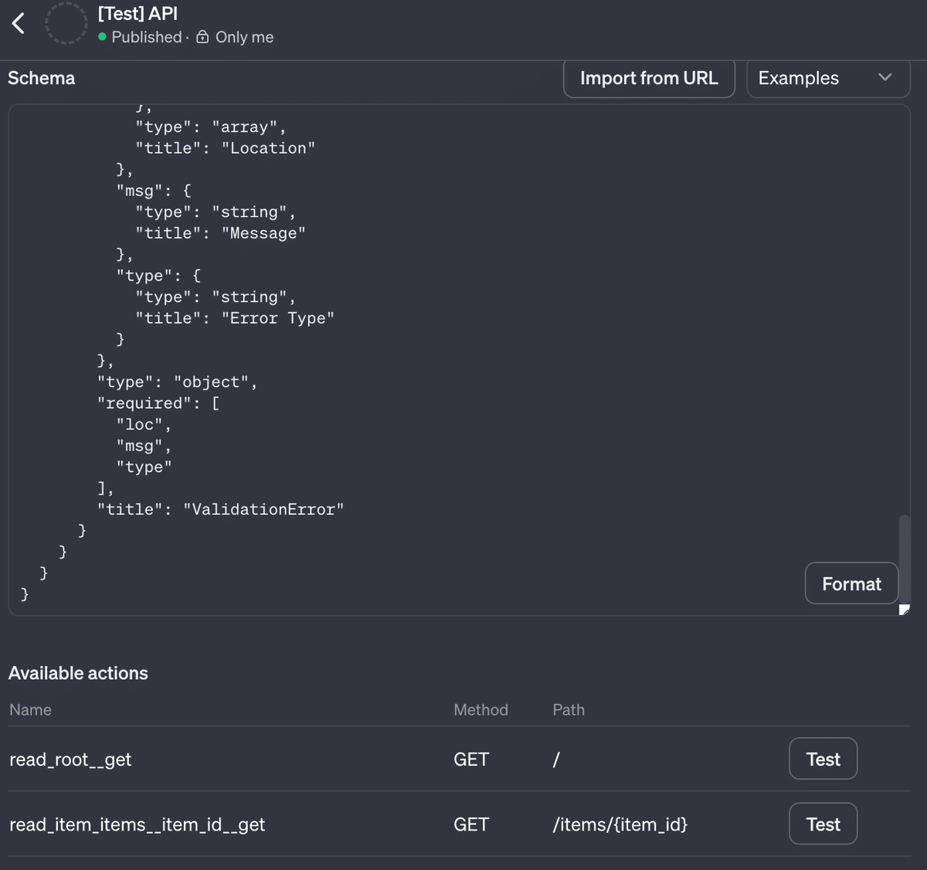Click the dashed circle GPT avatar placeholder
Screen dimensions: 927x870
tap(66, 22)
